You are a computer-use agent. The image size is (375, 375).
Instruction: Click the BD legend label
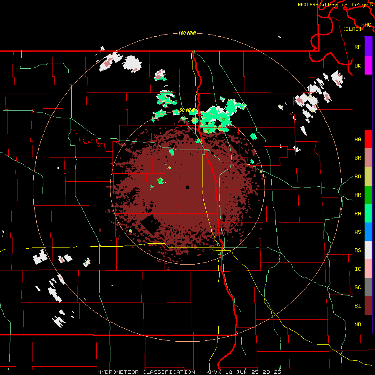tap(357, 177)
